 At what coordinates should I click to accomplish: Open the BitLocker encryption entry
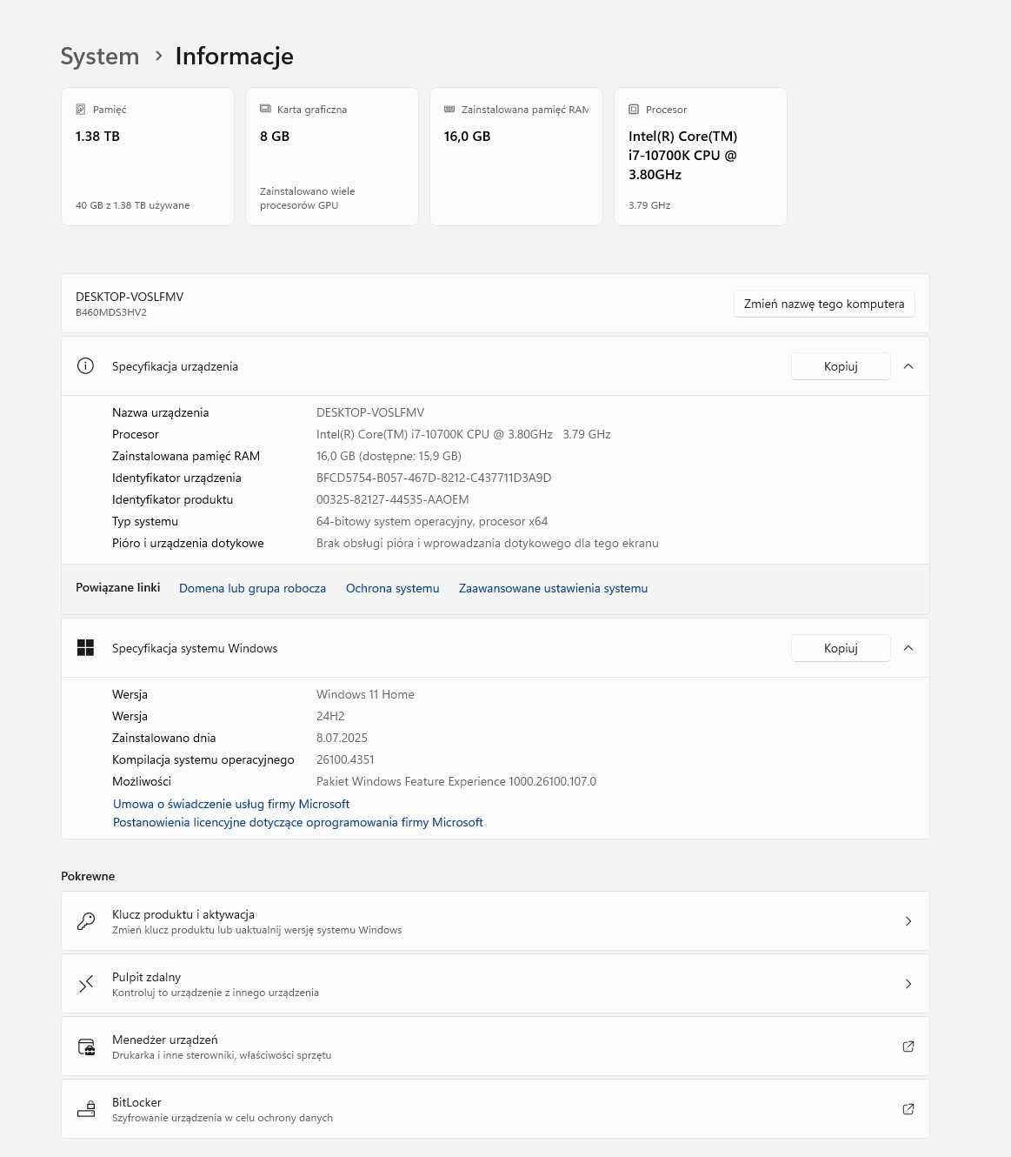496,1109
